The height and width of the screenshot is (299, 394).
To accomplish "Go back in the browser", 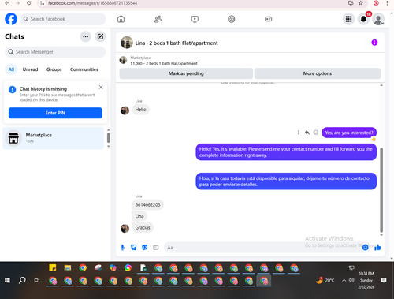I will point(7,3).
